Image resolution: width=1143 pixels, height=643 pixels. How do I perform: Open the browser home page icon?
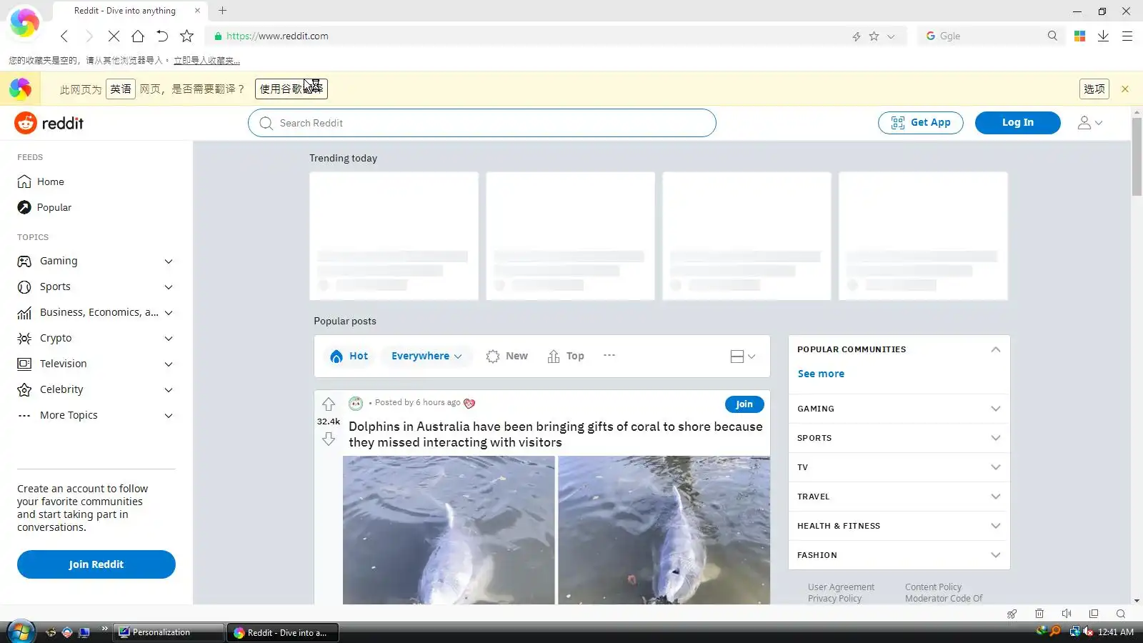[x=138, y=36]
